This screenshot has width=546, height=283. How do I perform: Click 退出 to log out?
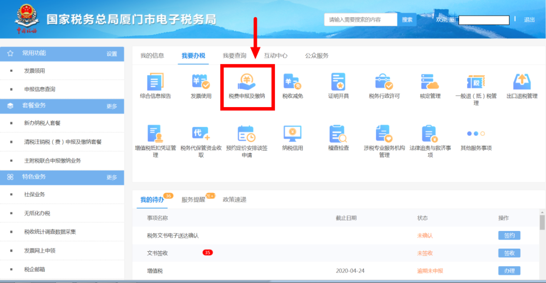coord(529,20)
